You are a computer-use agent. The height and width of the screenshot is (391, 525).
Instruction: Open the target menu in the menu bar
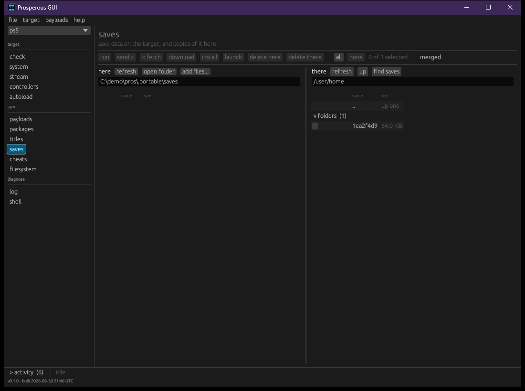tap(31, 20)
